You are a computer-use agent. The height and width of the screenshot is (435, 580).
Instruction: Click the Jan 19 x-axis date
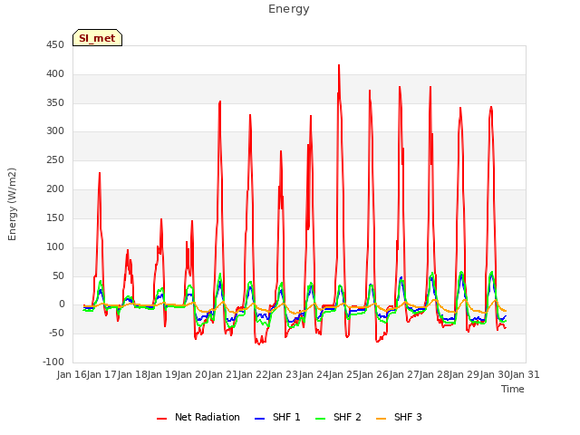[x=162, y=375]
